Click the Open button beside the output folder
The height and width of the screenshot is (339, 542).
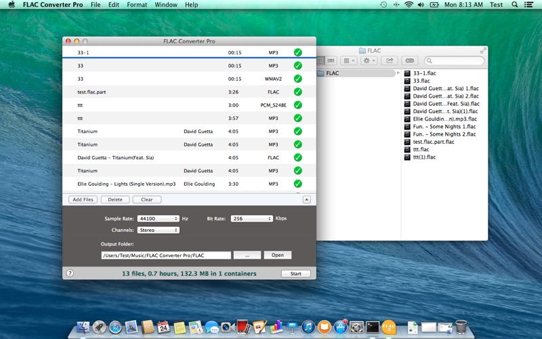click(278, 255)
